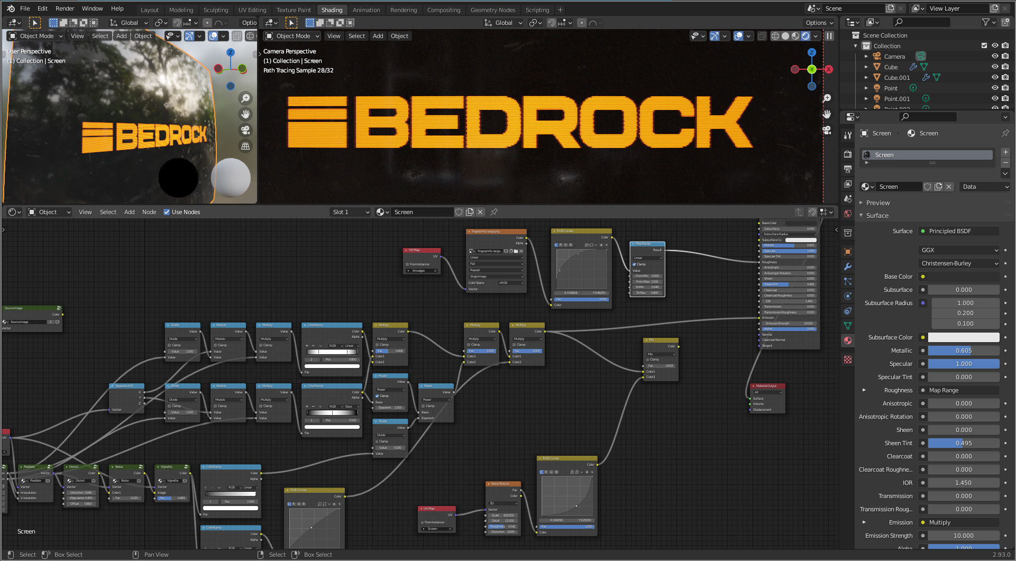Toggle camera view icon in left viewport
Image resolution: width=1016 pixels, height=561 pixels.
[245, 130]
